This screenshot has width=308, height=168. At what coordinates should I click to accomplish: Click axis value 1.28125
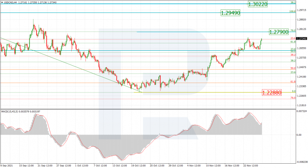click(x=302, y=29)
